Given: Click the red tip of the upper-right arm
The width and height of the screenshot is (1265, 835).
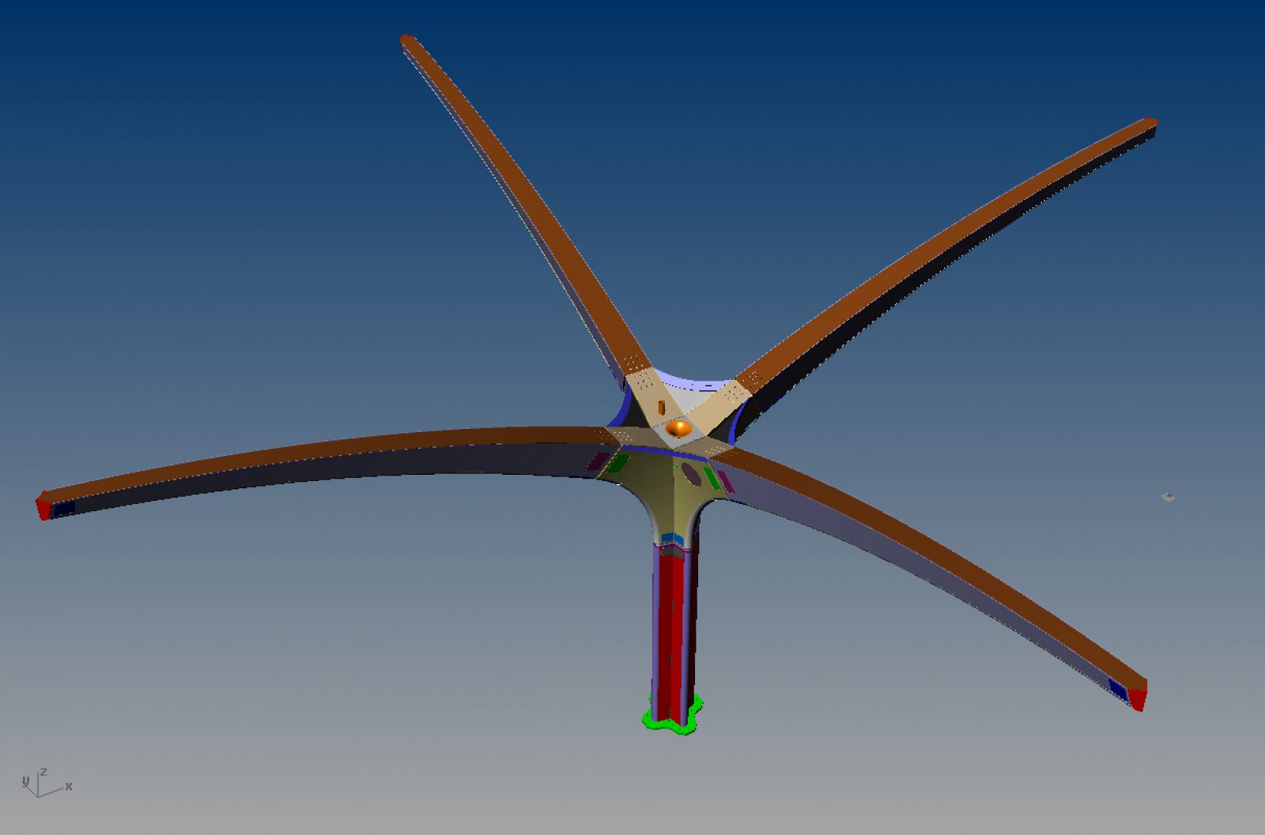Looking at the screenshot, I should [1150, 122].
